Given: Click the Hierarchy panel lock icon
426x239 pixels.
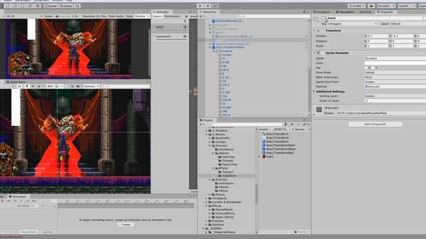Looking at the screenshot, I should click(304, 12).
